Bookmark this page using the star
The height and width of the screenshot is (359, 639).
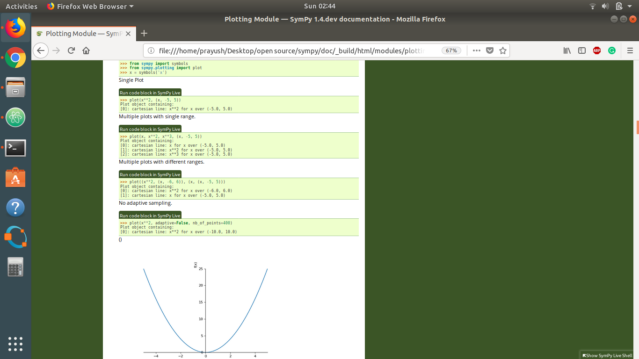click(x=503, y=50)
